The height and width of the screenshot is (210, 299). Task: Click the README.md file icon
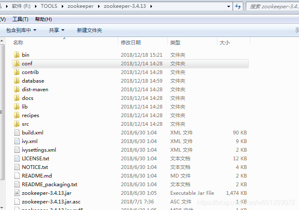click(17, 175)
